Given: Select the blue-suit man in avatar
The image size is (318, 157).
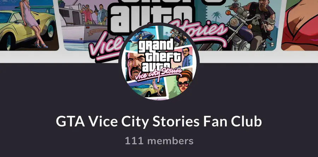Looking at the screenshot, I should pyautogui.click(x=186, y=57).
